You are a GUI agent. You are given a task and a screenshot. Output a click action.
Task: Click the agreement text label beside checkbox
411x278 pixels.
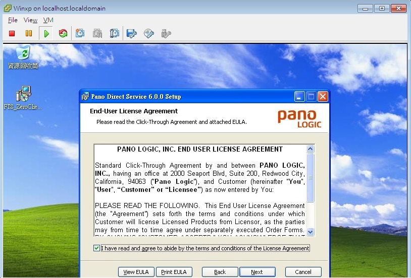205,248
